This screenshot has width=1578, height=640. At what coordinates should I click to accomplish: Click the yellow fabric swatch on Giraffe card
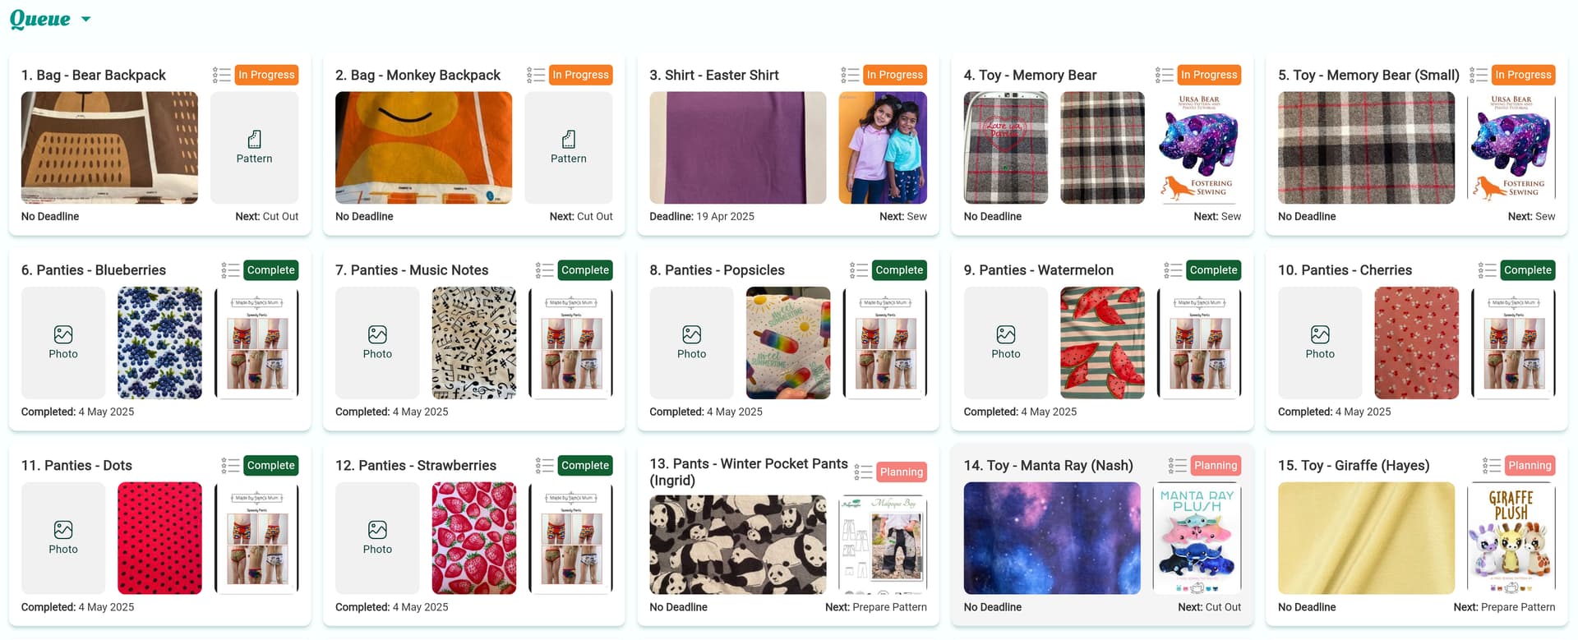pyautogui.click(x=1365, y=538)
